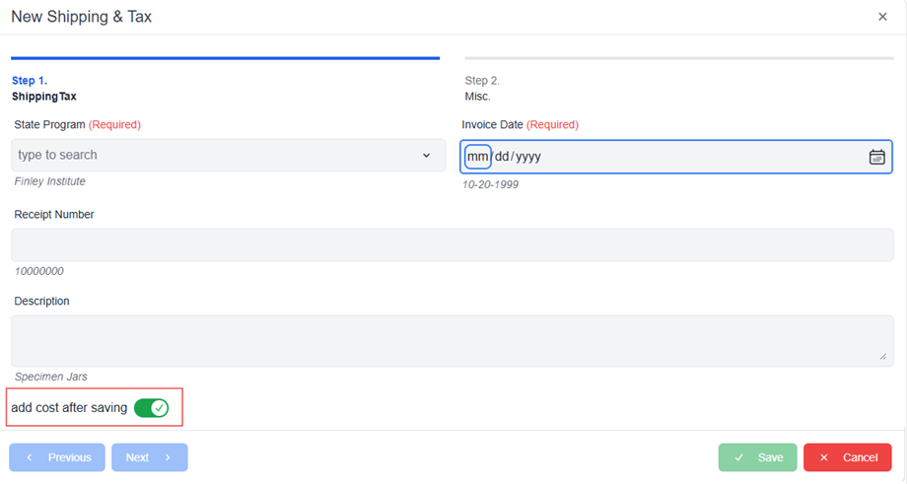Expand the State Program dropdown arrow
The width and height of the screenshot is (907, 484).
(426, 155)
